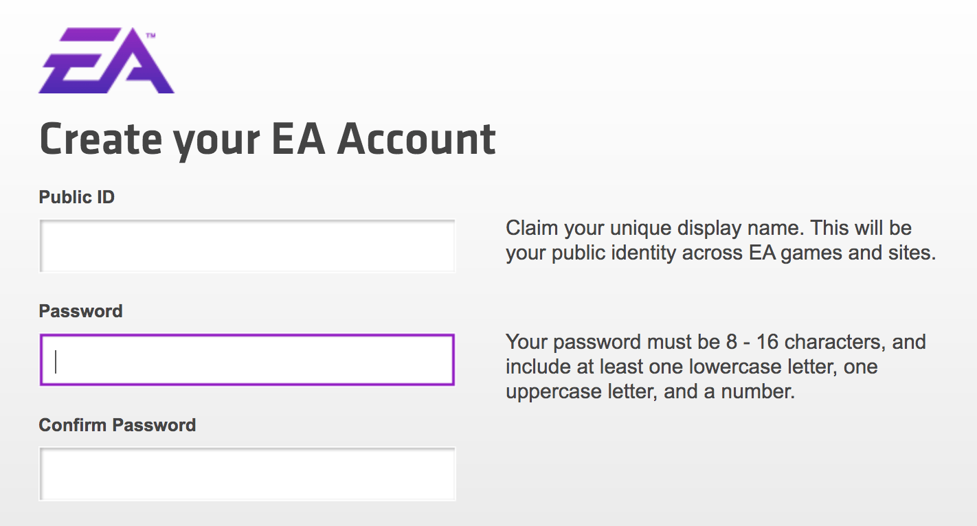Image resolution: width=977 pixels, height=526 pixels.
Task: Click the Confirm Password field label
Action: [117, 425]
